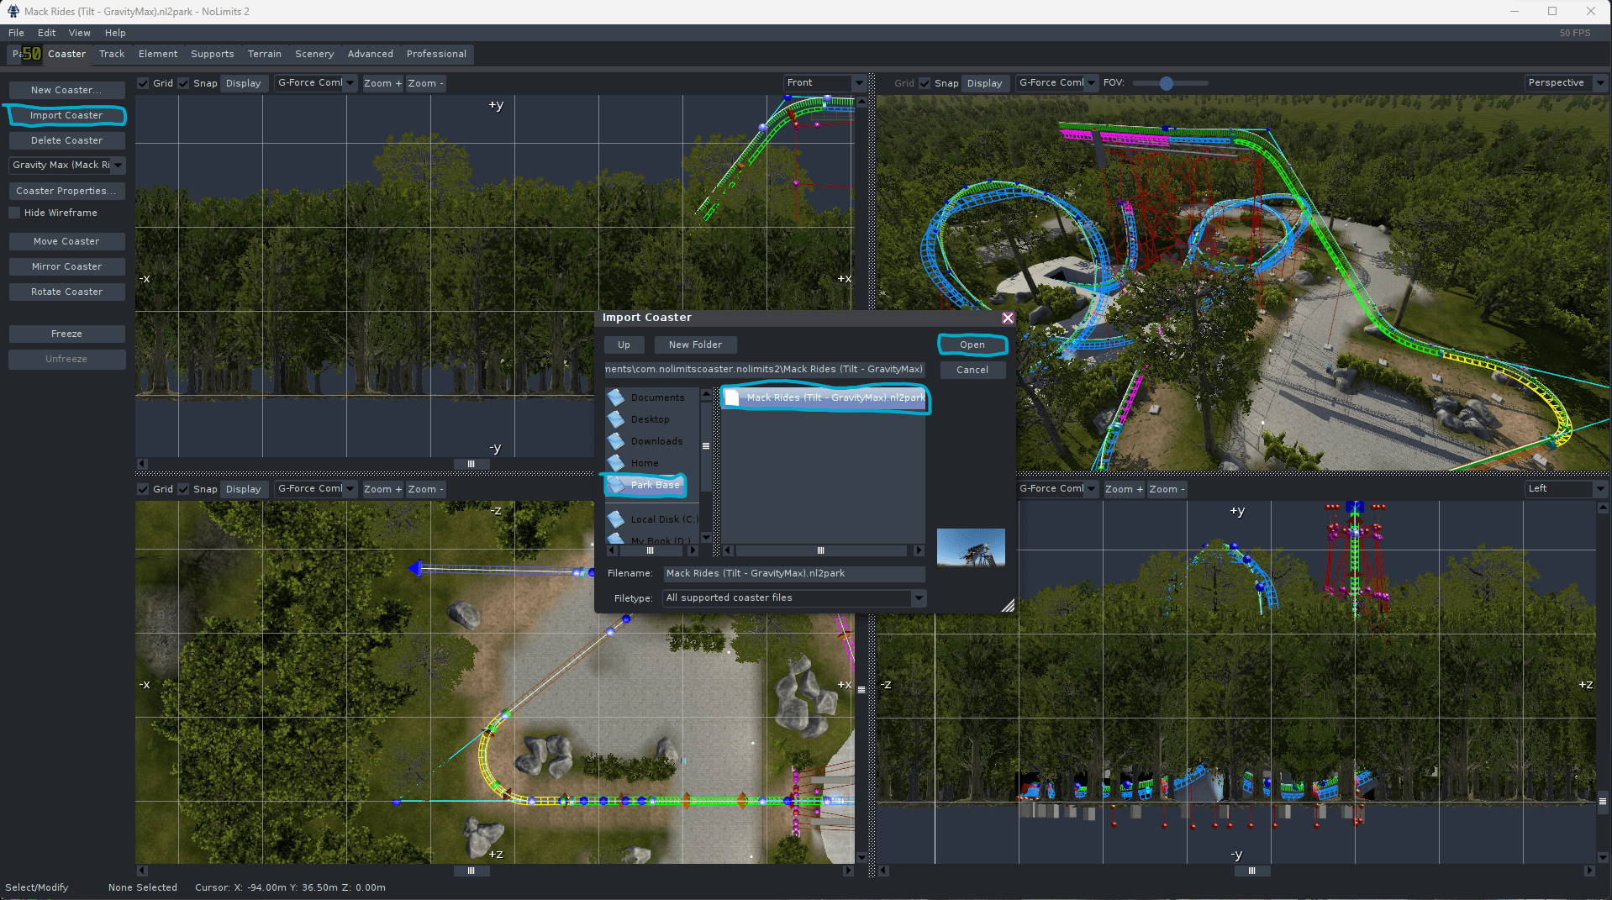Click the file list horizontal scrollbar thumb
1612x900 pixels.
click(820, 550)
